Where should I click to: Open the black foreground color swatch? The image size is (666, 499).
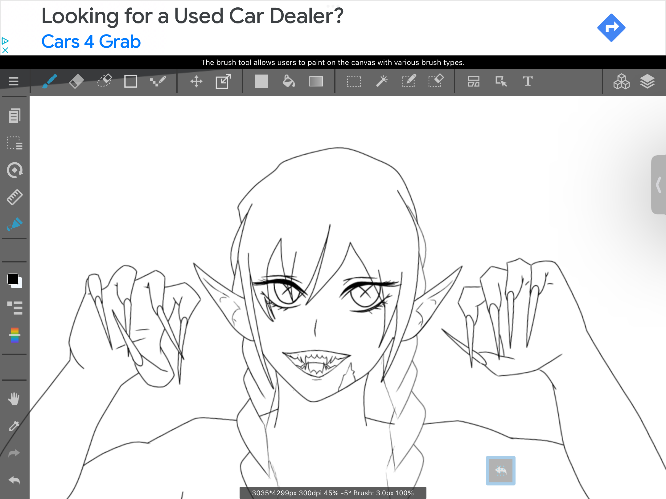(13, 279)
